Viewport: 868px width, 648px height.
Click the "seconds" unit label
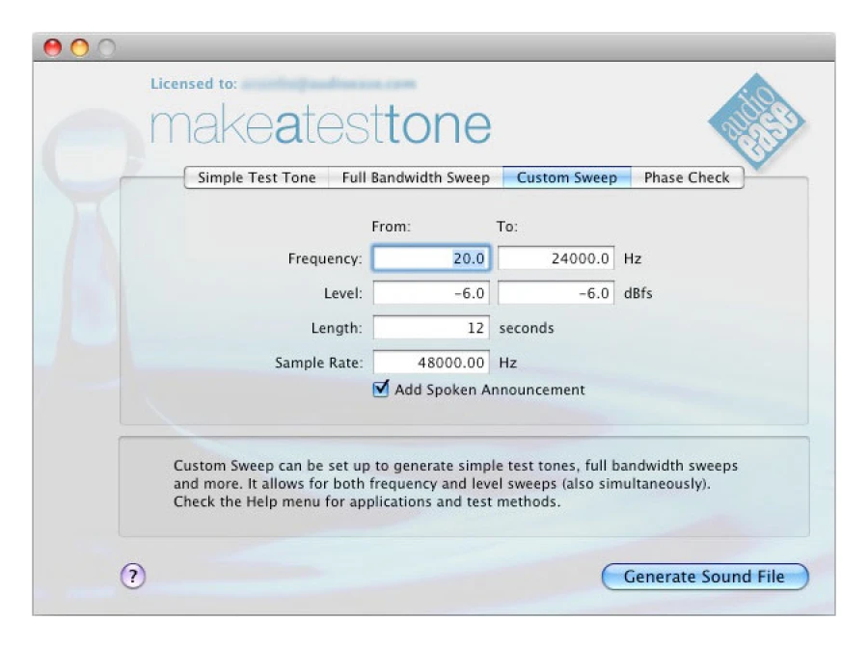click(527, 328)
